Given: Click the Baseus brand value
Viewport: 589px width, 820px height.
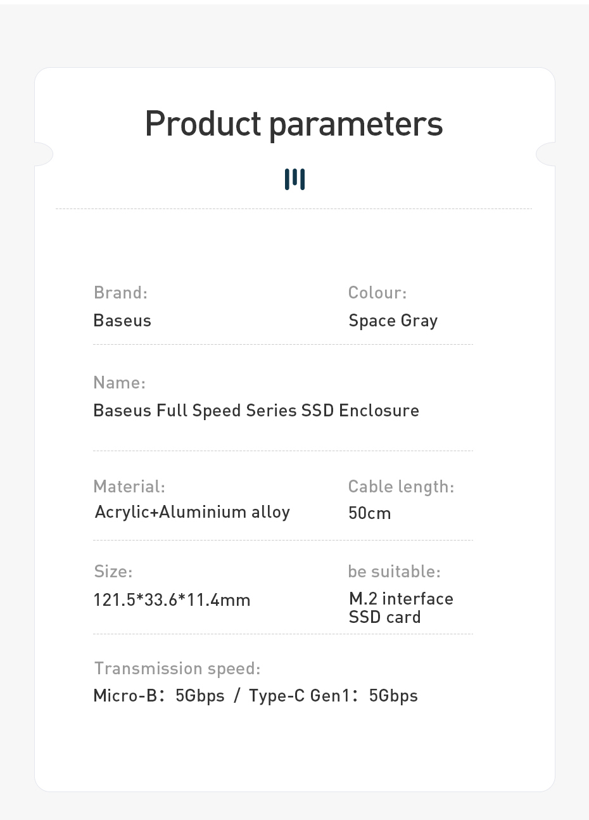Looking at the screenshot, I should (x=122, y=321).
